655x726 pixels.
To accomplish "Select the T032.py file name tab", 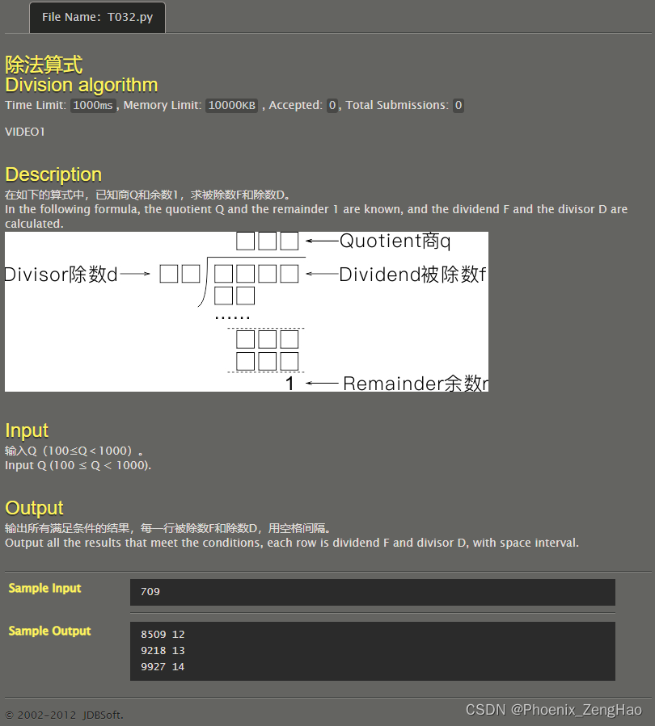I will tap(97, 17).
